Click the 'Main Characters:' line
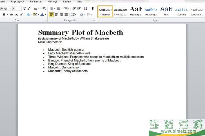 (50, 42)
